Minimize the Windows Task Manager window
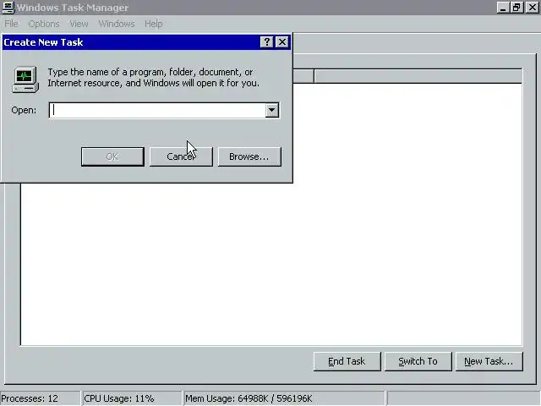 point(503,8)
